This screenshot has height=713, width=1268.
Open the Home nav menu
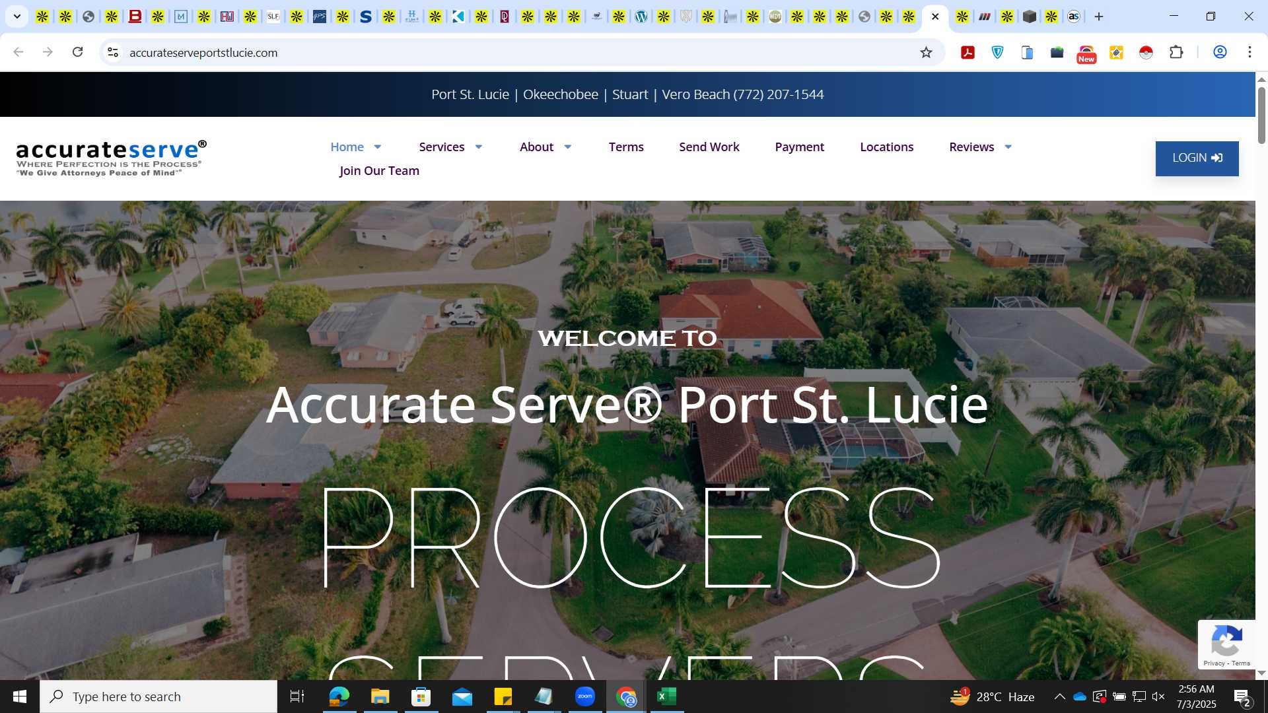(347, 147)
